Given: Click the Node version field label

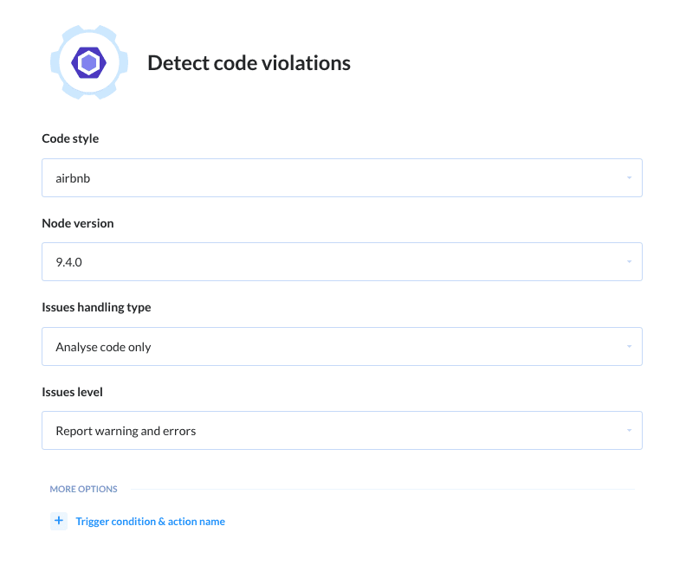Looking at the screenshot, I should point(78,223).
